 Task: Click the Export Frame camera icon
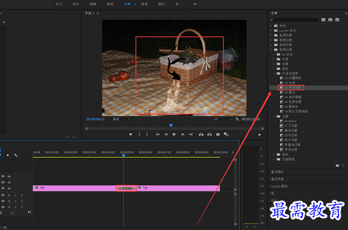click(x=218, y=134)
